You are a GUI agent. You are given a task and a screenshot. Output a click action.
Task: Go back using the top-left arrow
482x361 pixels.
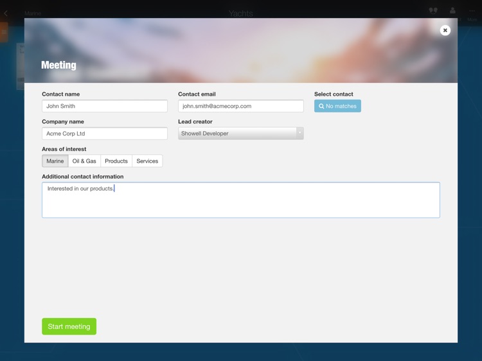tap(6, 13)
